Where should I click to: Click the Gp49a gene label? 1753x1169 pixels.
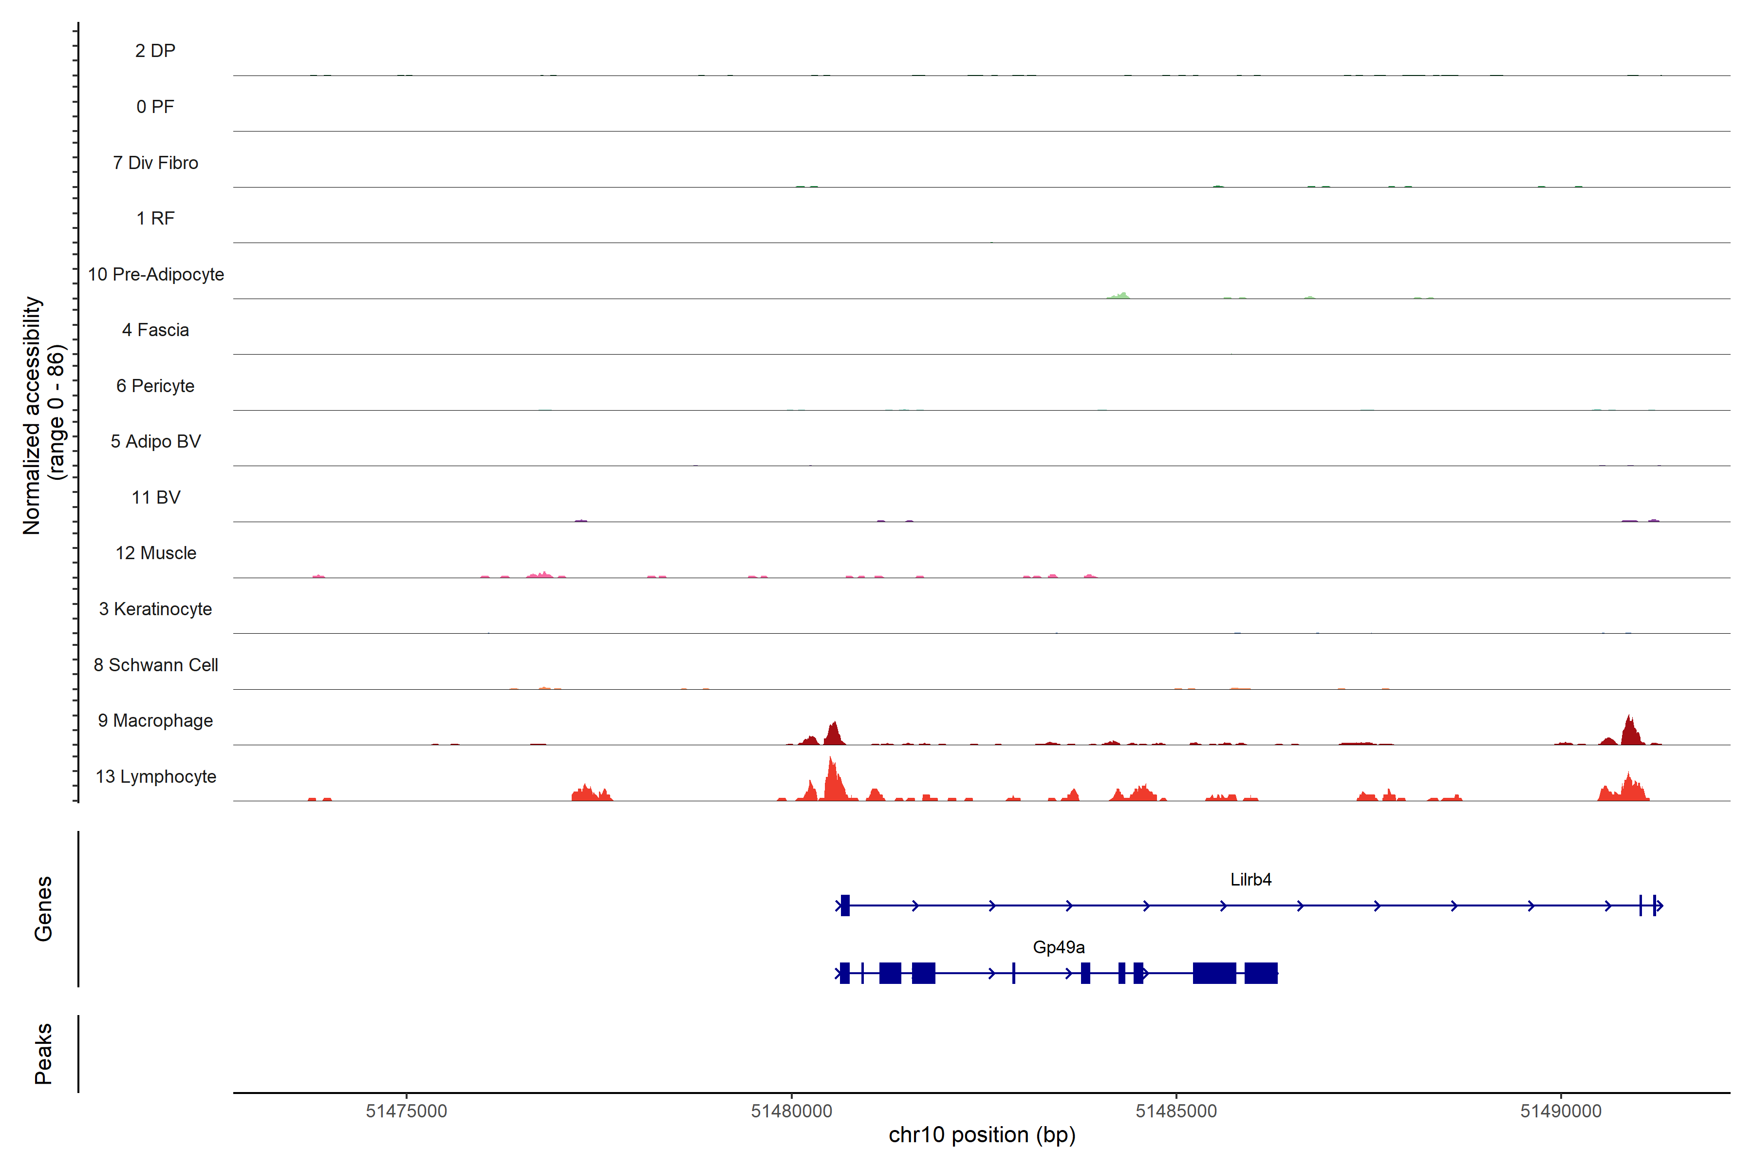pyautogui.click(x=1058, y=947)
